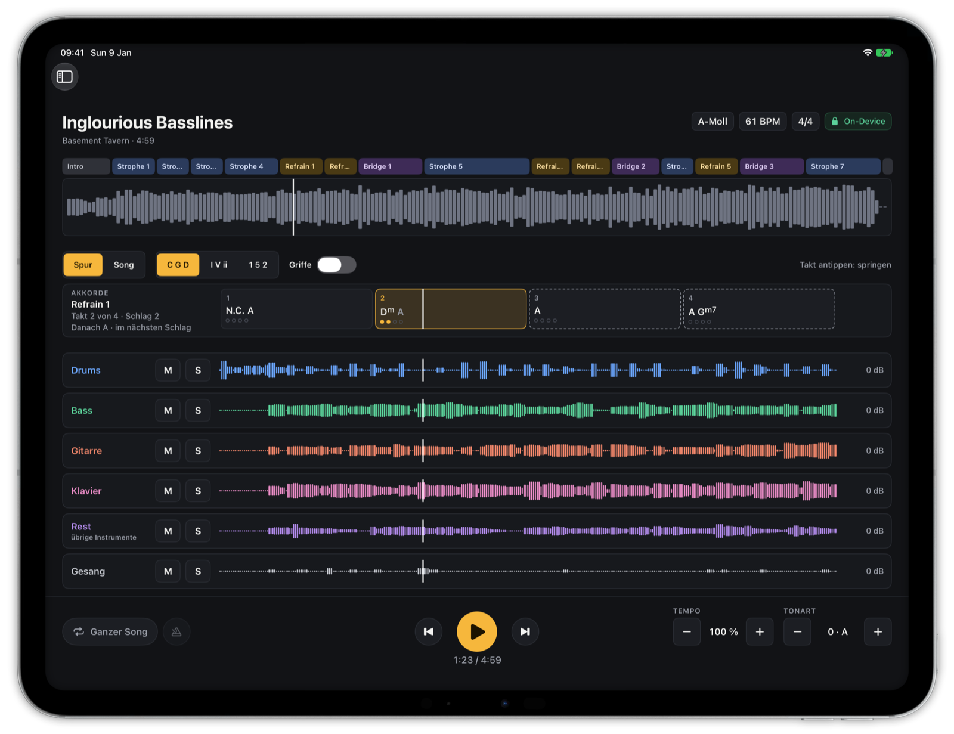The image size is (954, 734).
Task: Open the Ganzer Song loop selector
Action: pos(110,631)
